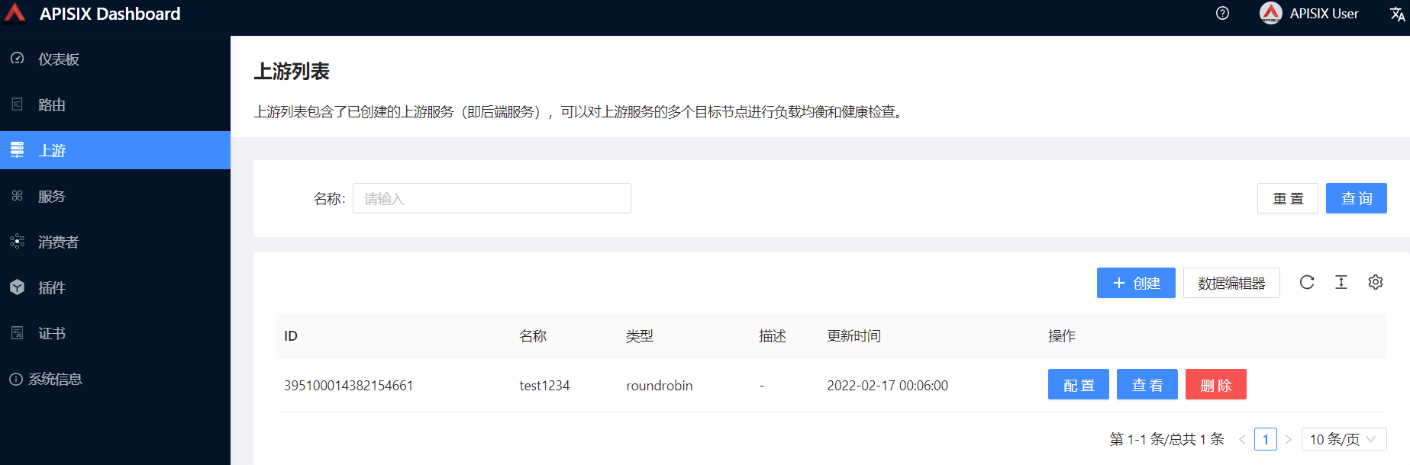Click the 描述 column header
The width and height of the screenshot is (1410, 465).
[x=773, y=336]
